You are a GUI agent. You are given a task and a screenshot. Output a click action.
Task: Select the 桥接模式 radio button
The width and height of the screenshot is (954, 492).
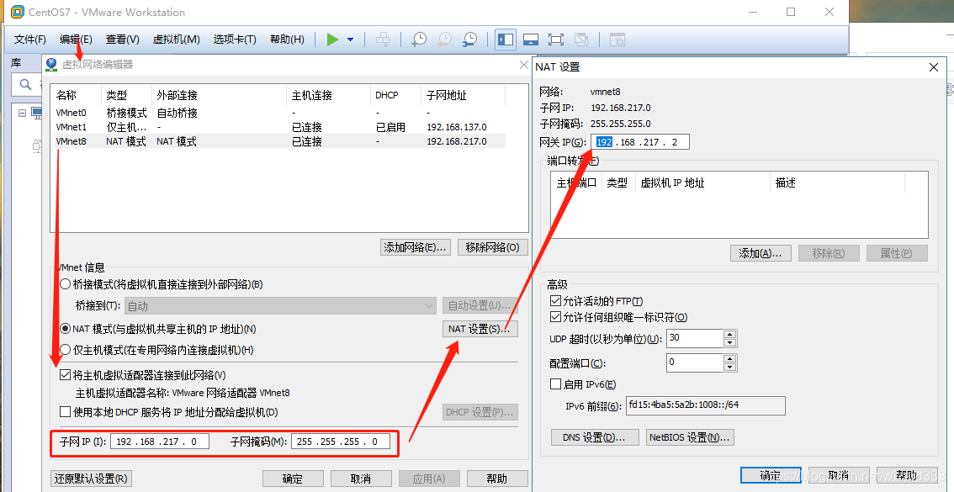[65, 284]
